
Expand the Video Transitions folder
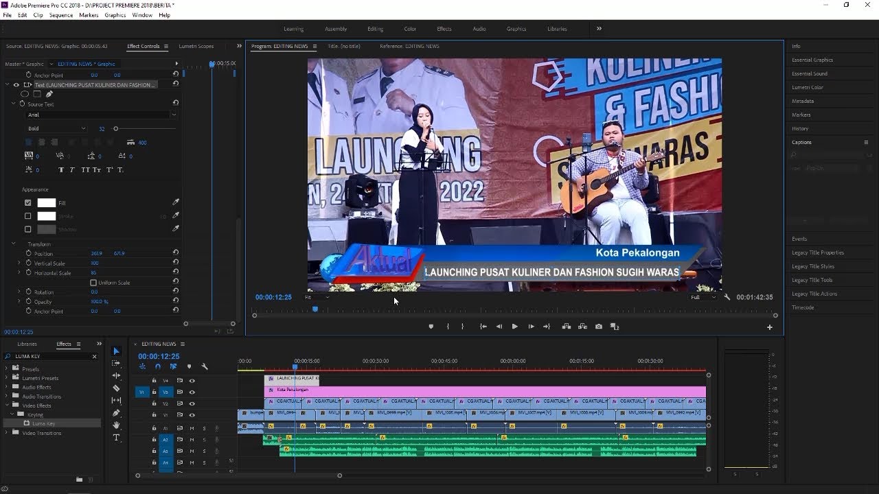click(x=7, y=433)
